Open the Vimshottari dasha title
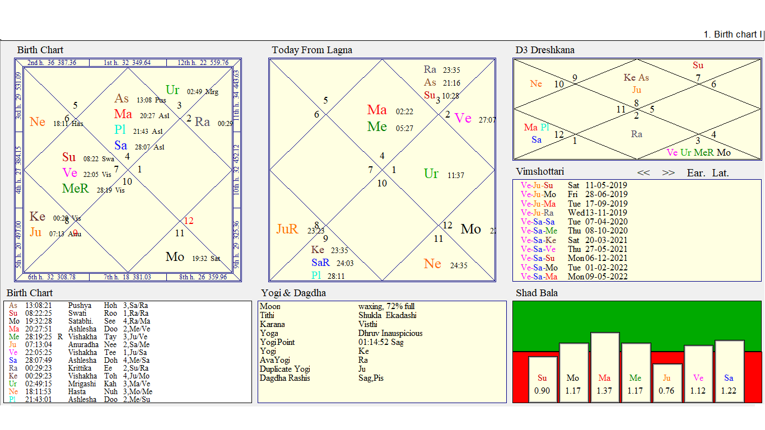This screenshot has width=765, height=430. 540,171
